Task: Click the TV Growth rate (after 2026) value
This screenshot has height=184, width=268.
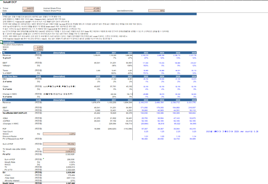Action: click(x=59, y=149)
